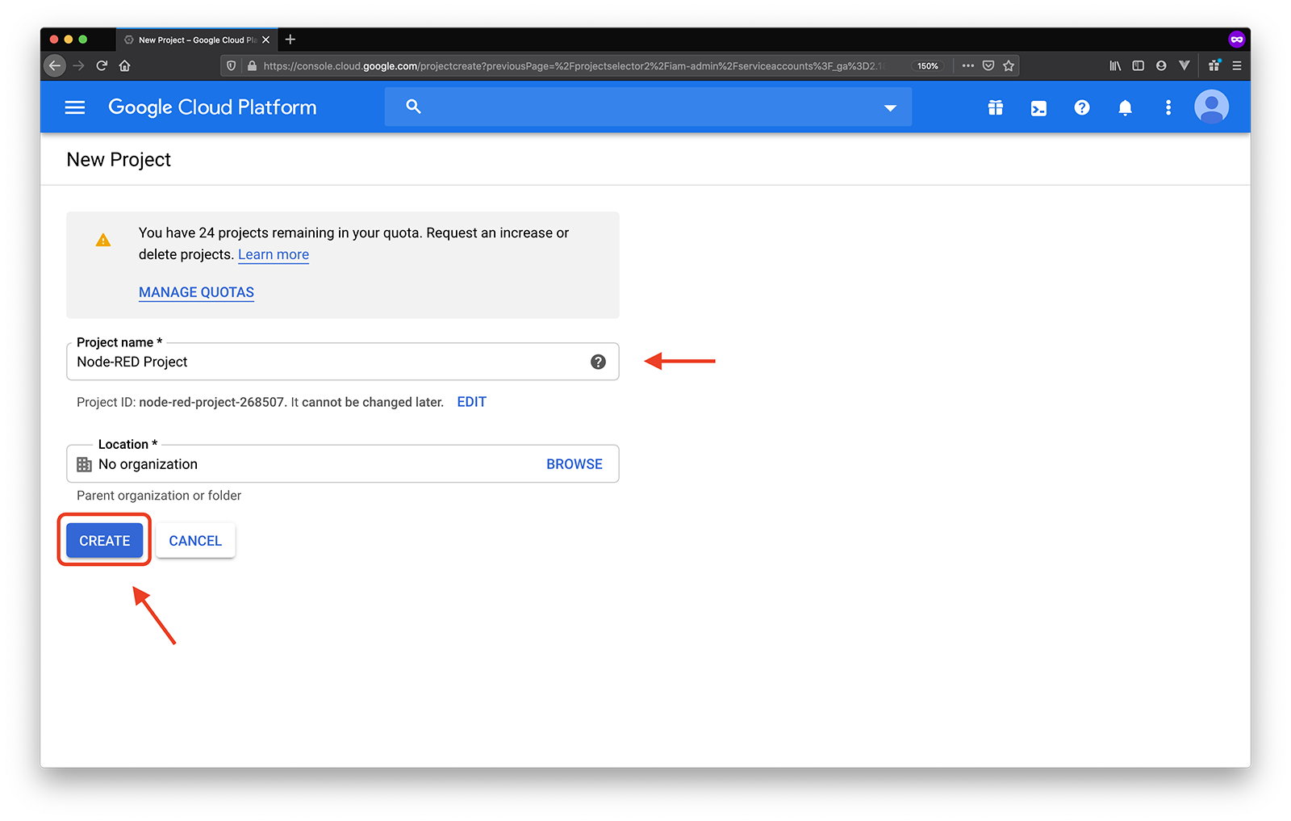The image size is (1291, 821).
Task: Click the CREATE button
Action: click(104, 540)
